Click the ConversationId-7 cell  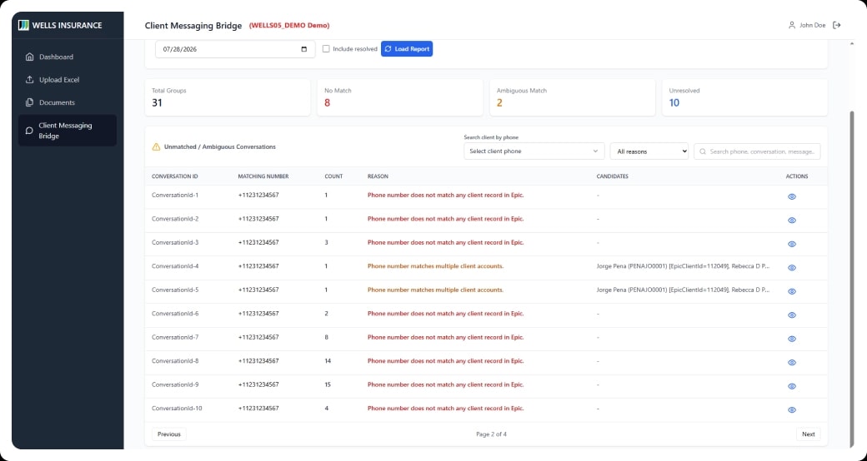175,337
